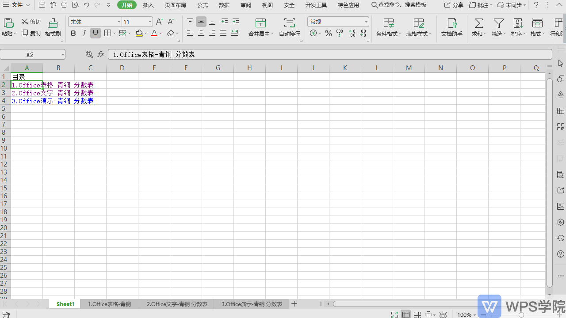Align text to bottom of cell
This screenshot has width=566, height=318.
pyautogui.click(x=212, y=22)
